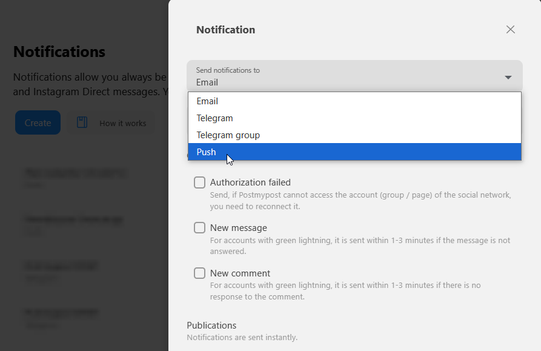Check the New comment checkbox
This screenshot has width=541, height=351.
(x=199, y=273)
